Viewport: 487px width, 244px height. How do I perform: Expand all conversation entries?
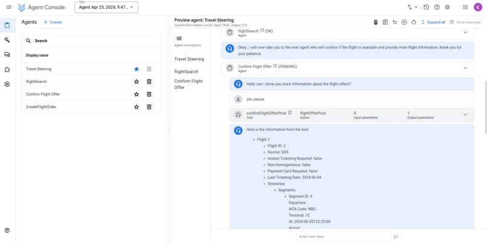click(433, 22)
